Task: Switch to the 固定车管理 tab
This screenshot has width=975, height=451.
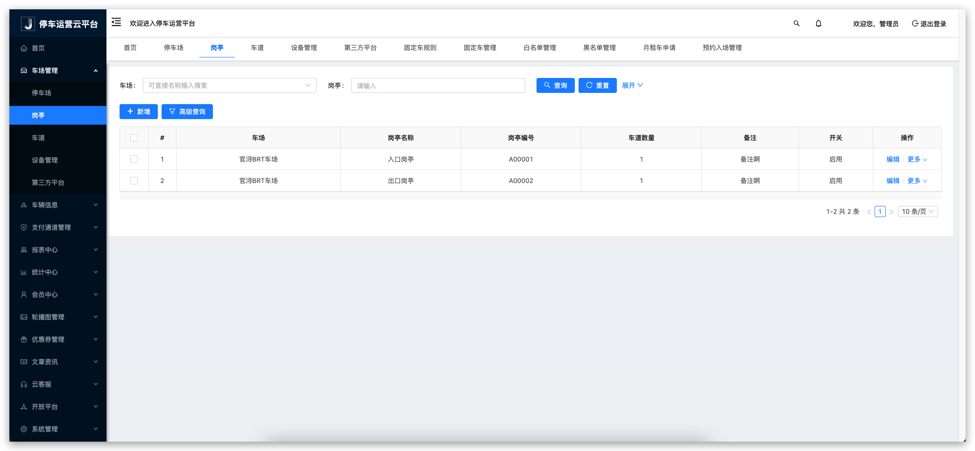Action: 480,48
